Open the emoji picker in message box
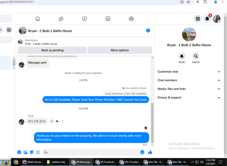227x166 pixels. 142,152
